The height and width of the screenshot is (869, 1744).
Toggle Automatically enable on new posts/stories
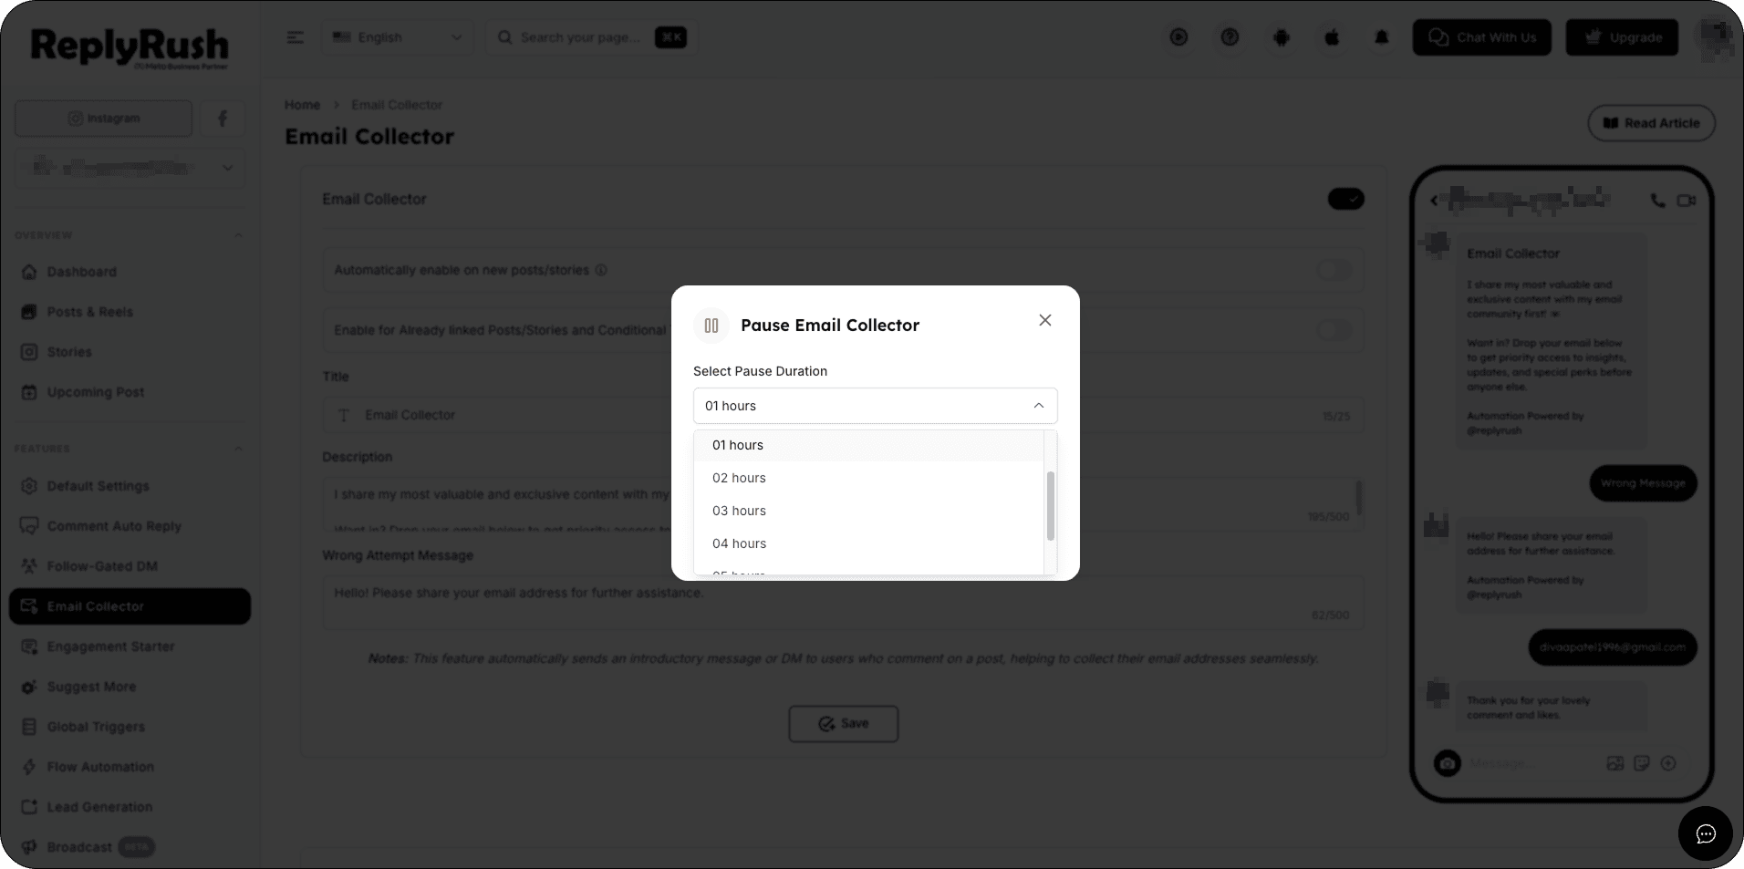[1334, 270]
